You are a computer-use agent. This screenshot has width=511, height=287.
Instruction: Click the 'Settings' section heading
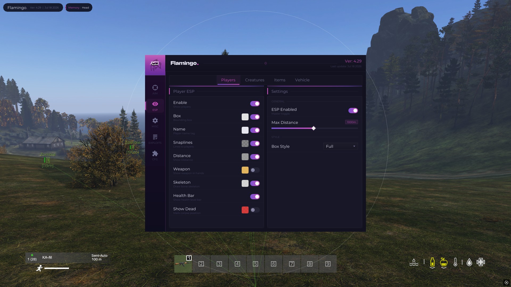coord(279,91)
